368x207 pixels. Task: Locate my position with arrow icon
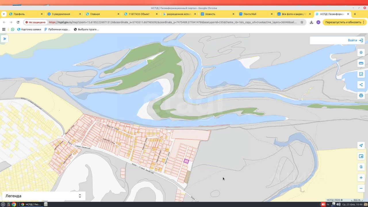point(361,145)
